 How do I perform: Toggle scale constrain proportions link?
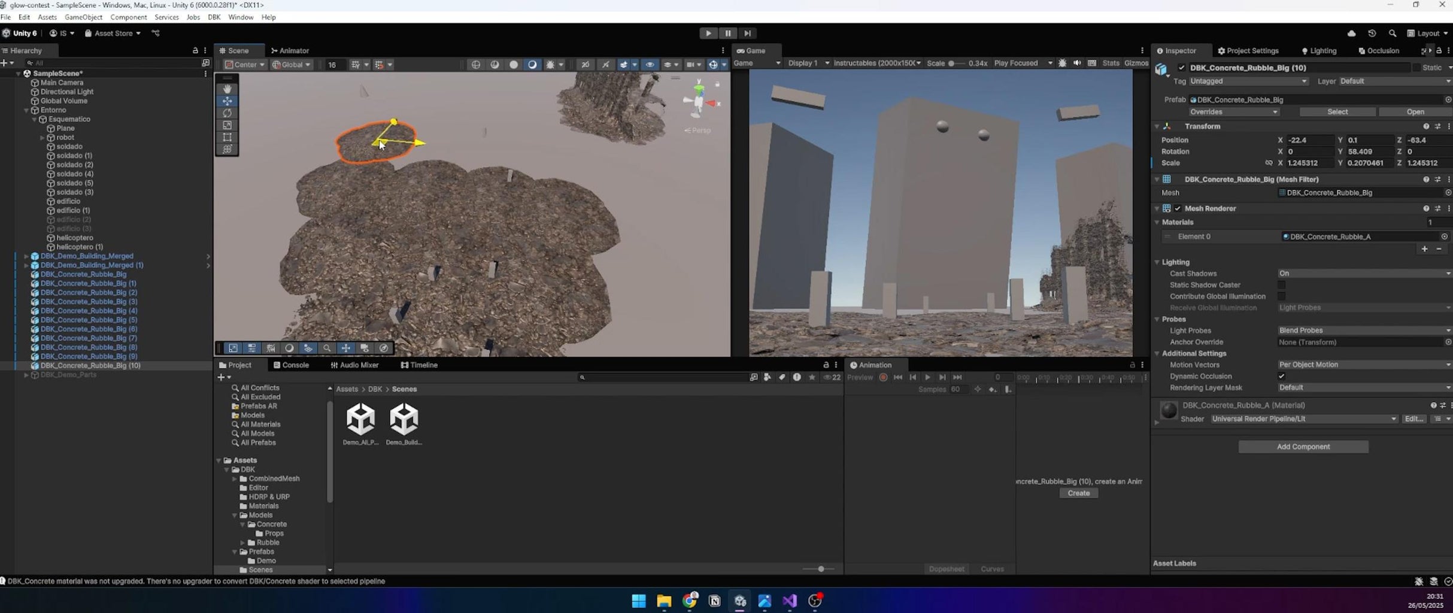[1269, 163]
